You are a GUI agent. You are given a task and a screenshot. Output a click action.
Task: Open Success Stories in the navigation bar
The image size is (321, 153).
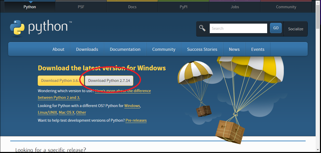[202, 49]
